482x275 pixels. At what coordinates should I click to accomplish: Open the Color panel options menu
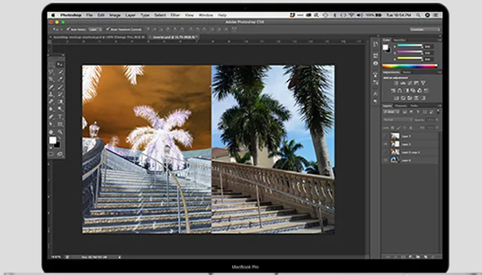coord(439,40)
